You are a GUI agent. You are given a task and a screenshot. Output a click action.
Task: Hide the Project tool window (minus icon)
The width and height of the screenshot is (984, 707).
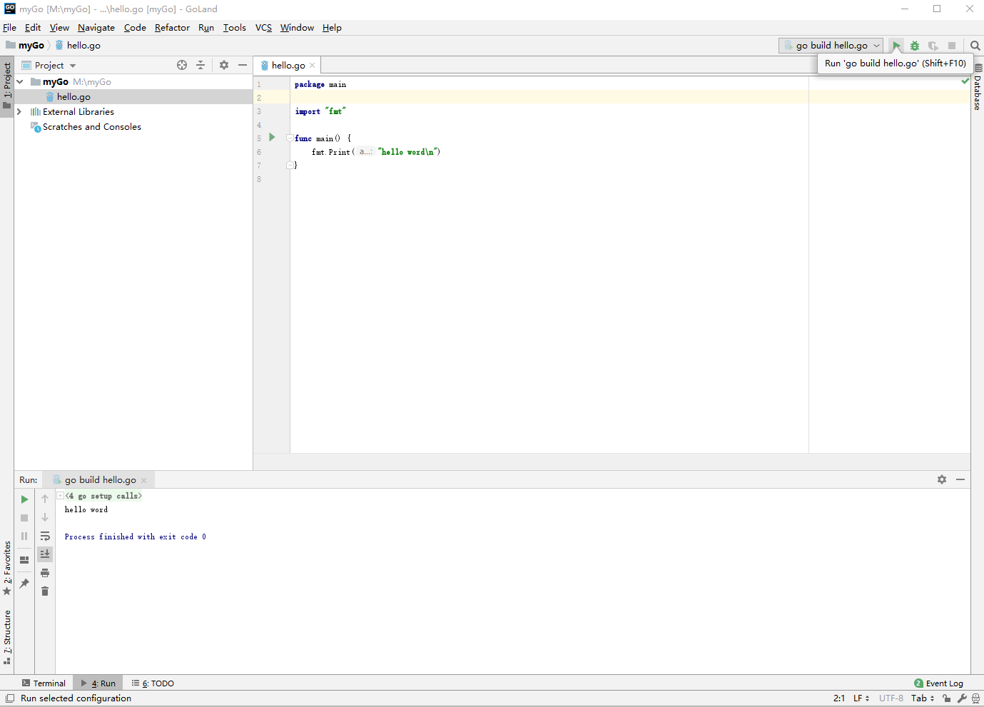coord(243,65)
